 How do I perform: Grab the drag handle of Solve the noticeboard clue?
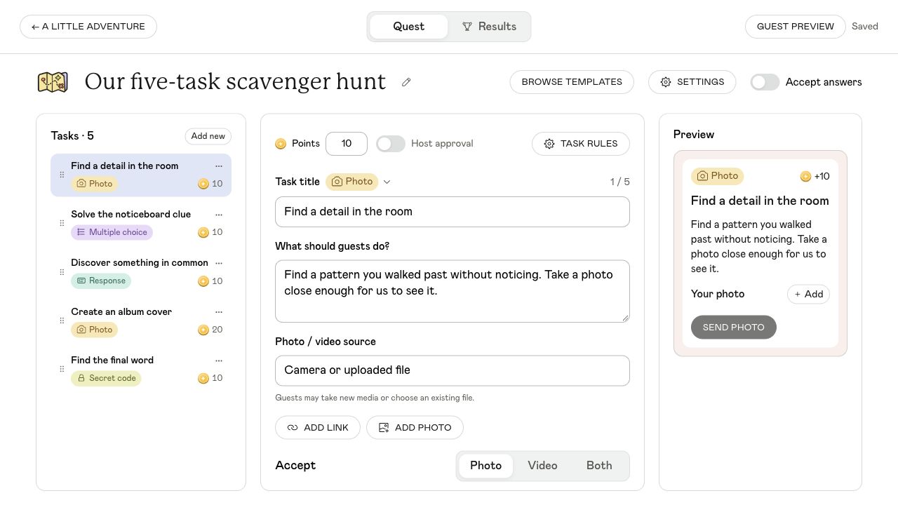click(62, 224)
